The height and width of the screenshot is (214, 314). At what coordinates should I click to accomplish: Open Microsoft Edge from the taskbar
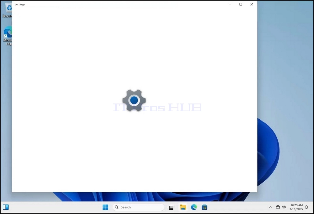click(x=194, y=207)
